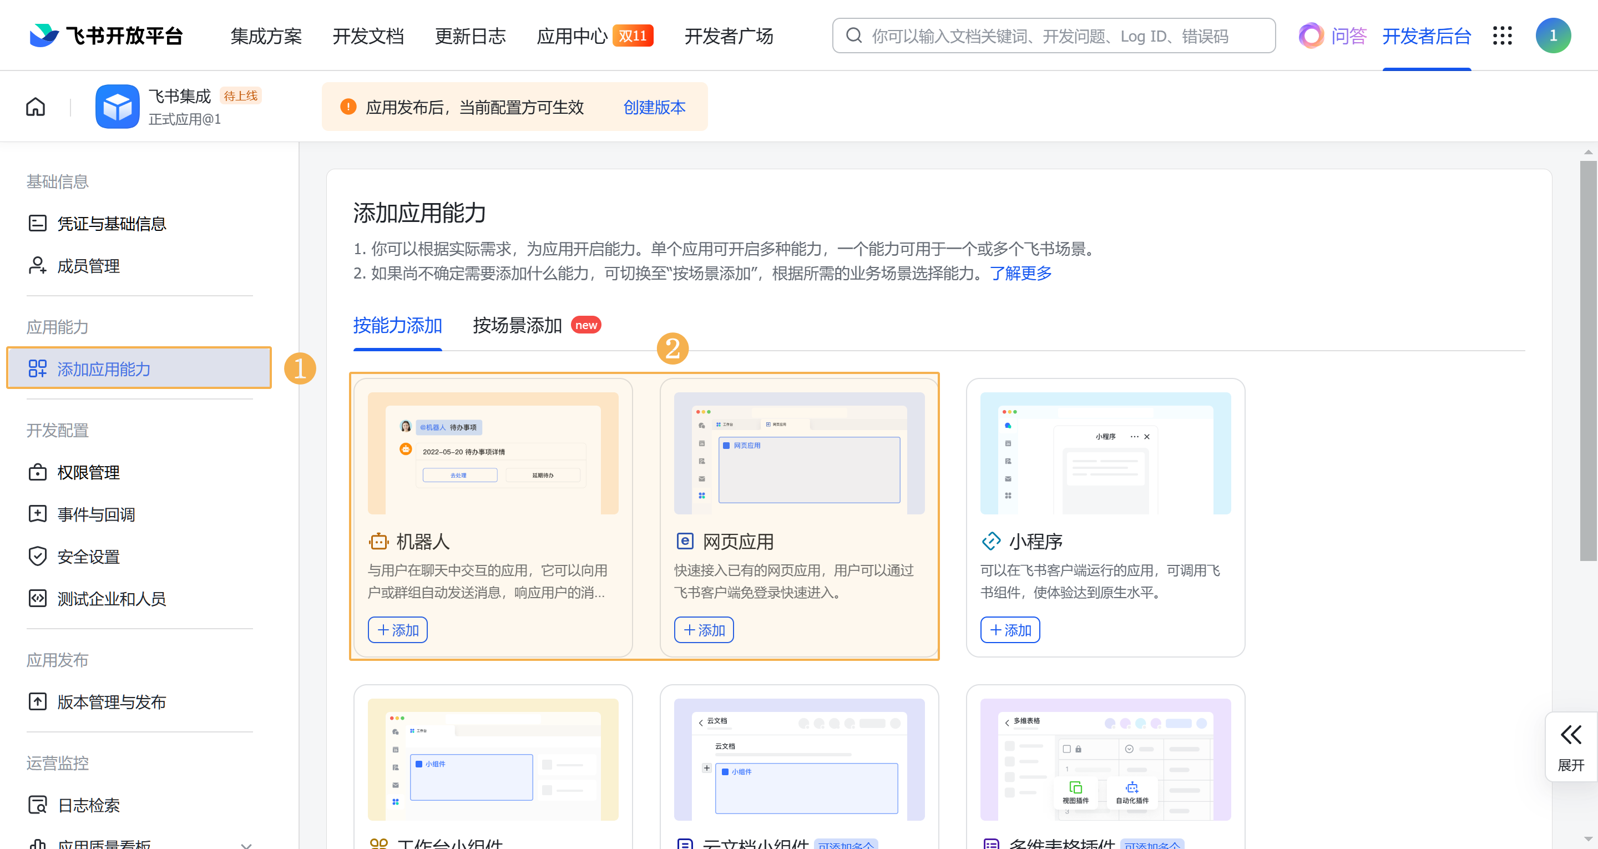
Task: Open 开发文档 in top navigation
Action: (368, 36)
